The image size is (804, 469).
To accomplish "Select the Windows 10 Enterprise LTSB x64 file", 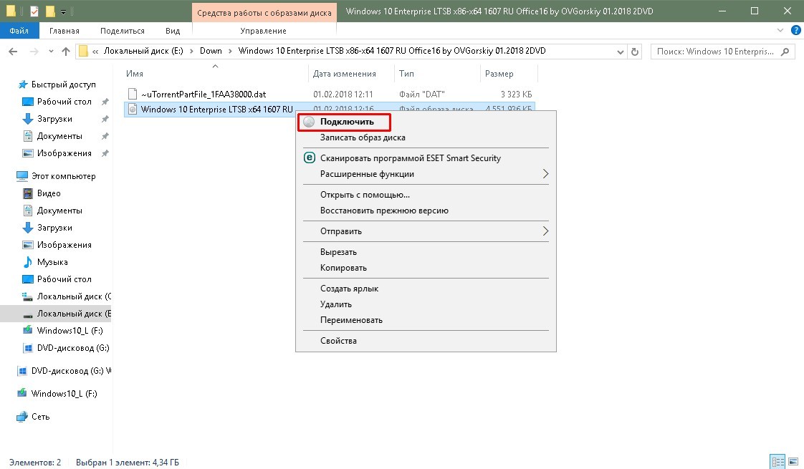I will click(217, 109).
